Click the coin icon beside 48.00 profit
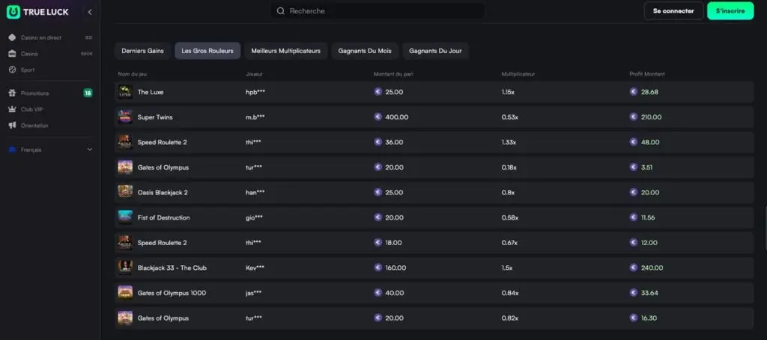 [634, 142]
